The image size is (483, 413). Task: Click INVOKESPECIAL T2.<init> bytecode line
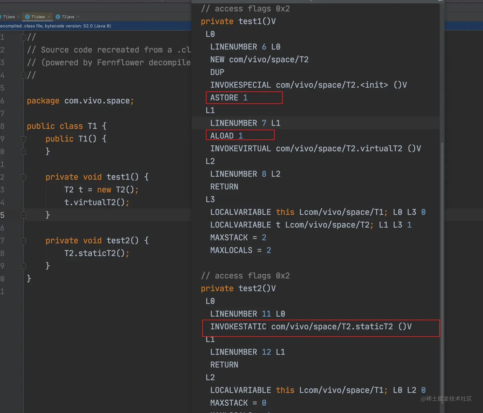pos(309,85)
